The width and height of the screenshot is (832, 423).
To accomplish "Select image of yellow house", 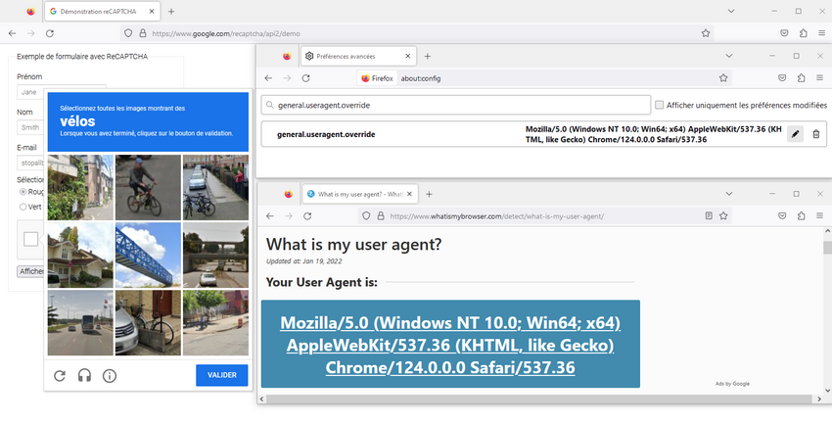I will click(80, 255).
